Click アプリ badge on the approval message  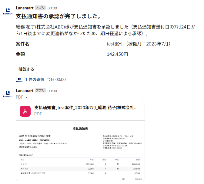40,8
